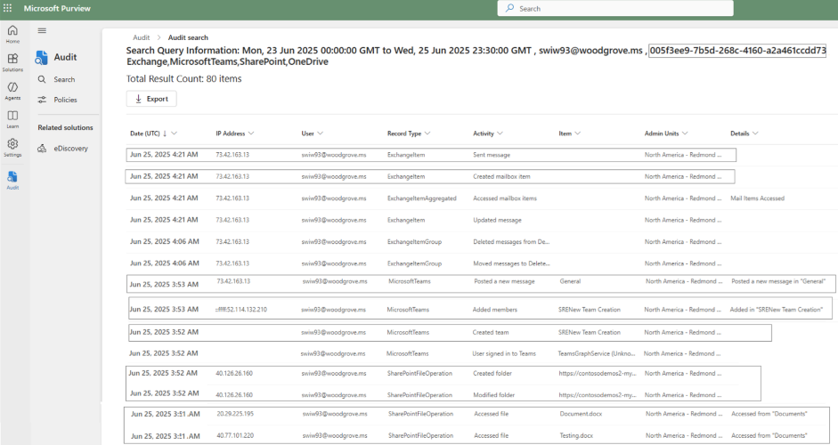
Task: Select the Moved messages to Delete... row
Action: 481,263
